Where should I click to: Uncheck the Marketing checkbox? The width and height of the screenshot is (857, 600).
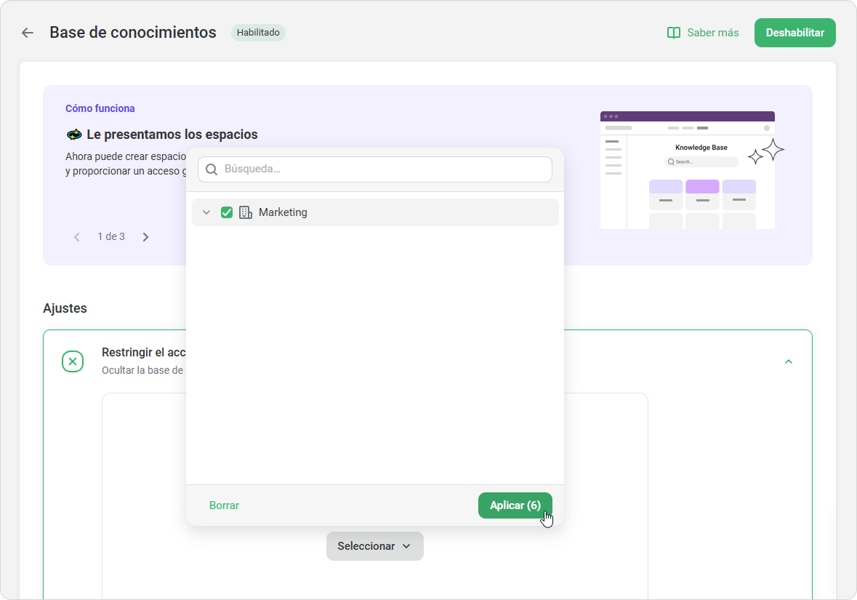tap(227, 212)
